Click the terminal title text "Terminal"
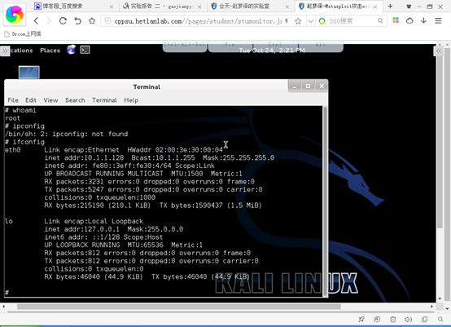The image size is (451, 327). 147,86
